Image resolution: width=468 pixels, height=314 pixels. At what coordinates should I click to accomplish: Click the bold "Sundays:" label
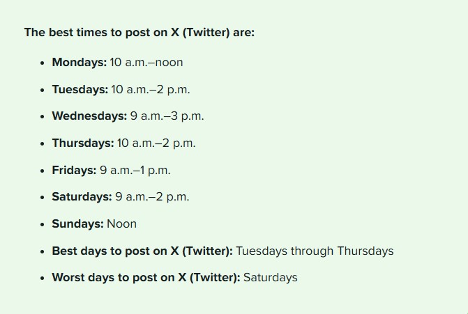pos(77,223)
